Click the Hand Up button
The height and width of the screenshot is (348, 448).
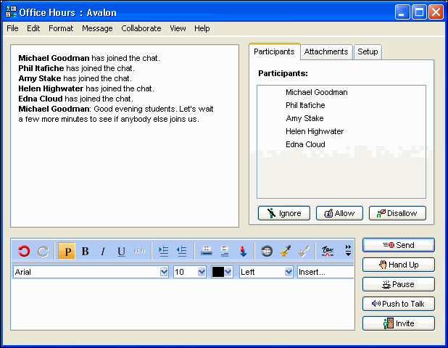pyautogui.click(x=399, y=265)
